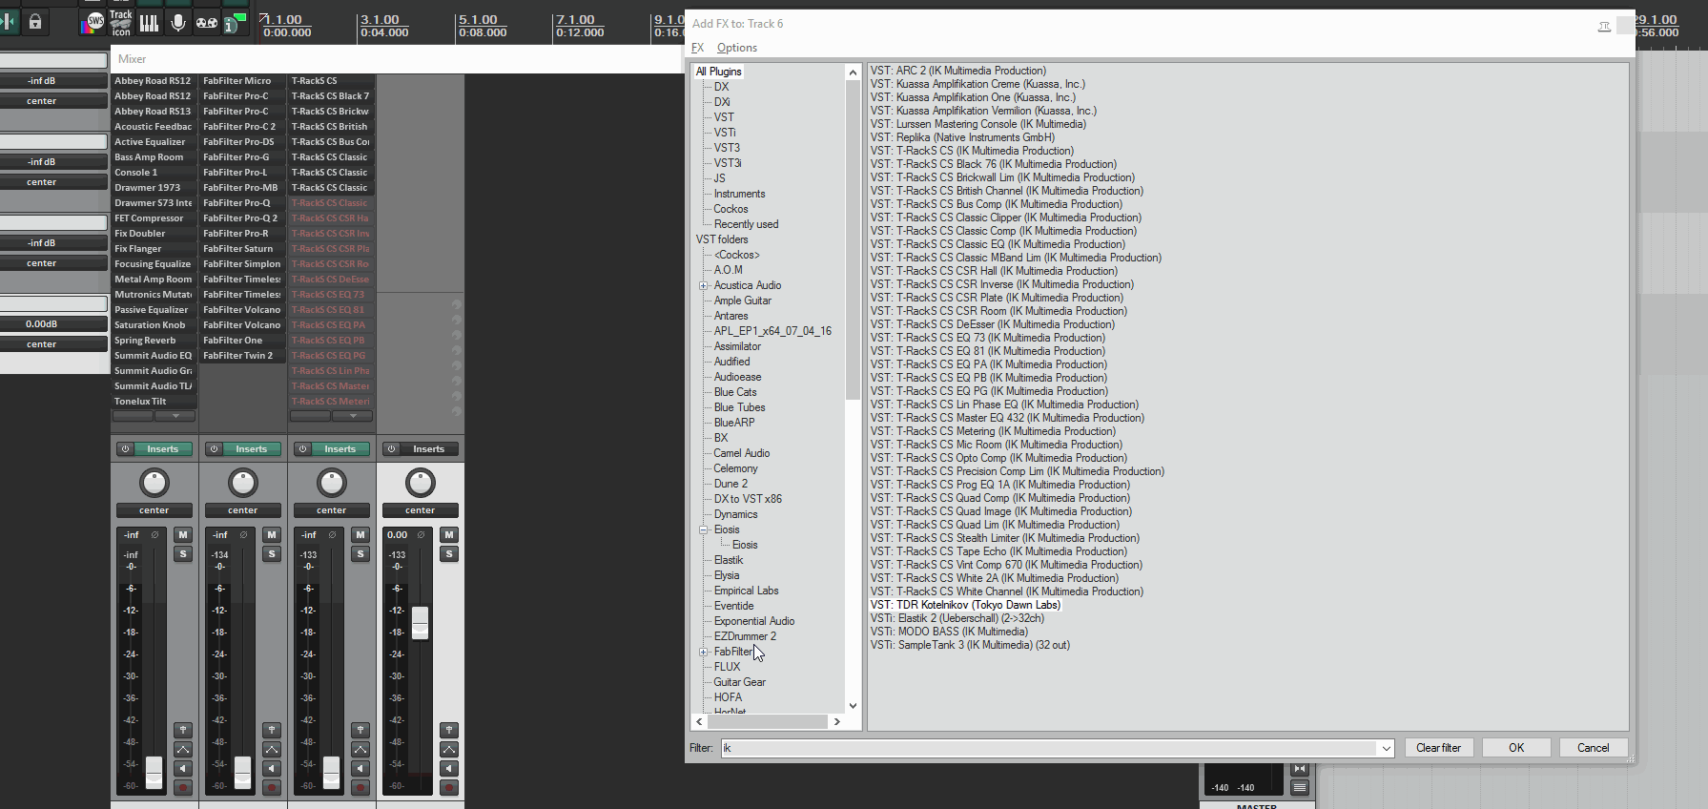Screen dimensions: 1708x809
Task: Open envelopes on the first mixer strip
Action: tap(183, 750)
